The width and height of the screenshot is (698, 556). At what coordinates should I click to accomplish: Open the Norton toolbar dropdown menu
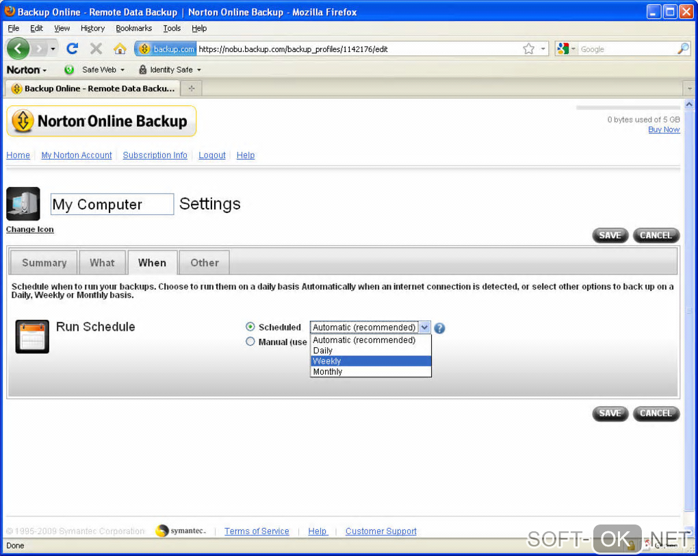pyautogui.click(x=27, y=70)
